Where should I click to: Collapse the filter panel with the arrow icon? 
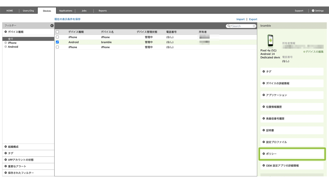[52, 26]
